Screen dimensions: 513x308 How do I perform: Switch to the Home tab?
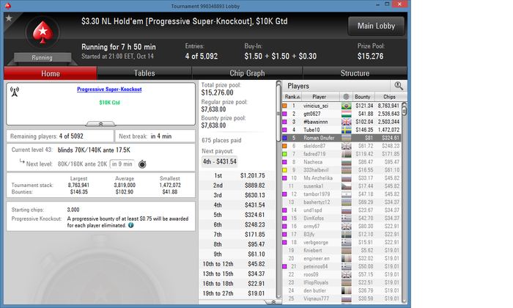pos(51,73)
